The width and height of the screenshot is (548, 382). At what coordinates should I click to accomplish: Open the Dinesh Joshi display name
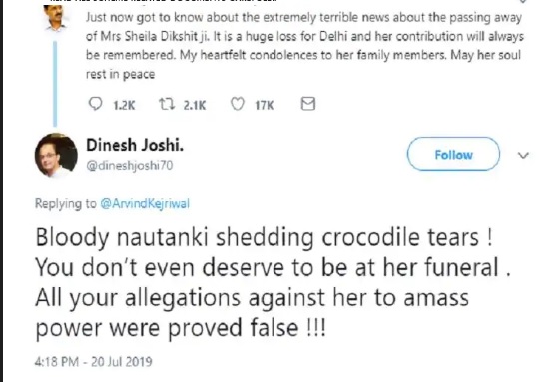coord(135,145)
